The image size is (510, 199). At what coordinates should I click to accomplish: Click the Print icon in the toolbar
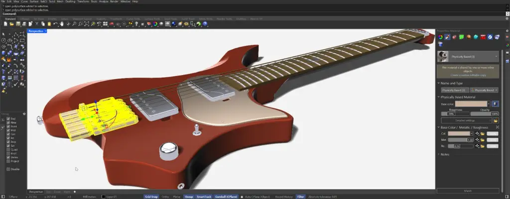coord(24,24)
